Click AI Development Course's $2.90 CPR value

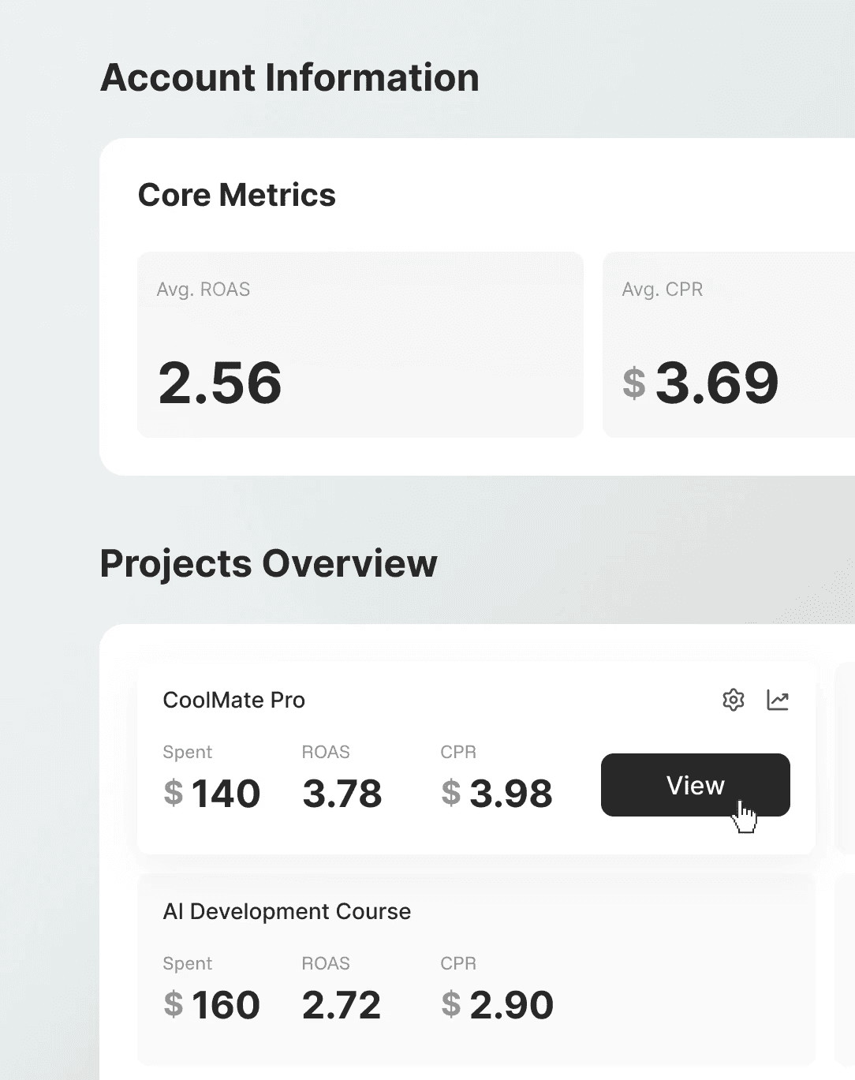497,1004
